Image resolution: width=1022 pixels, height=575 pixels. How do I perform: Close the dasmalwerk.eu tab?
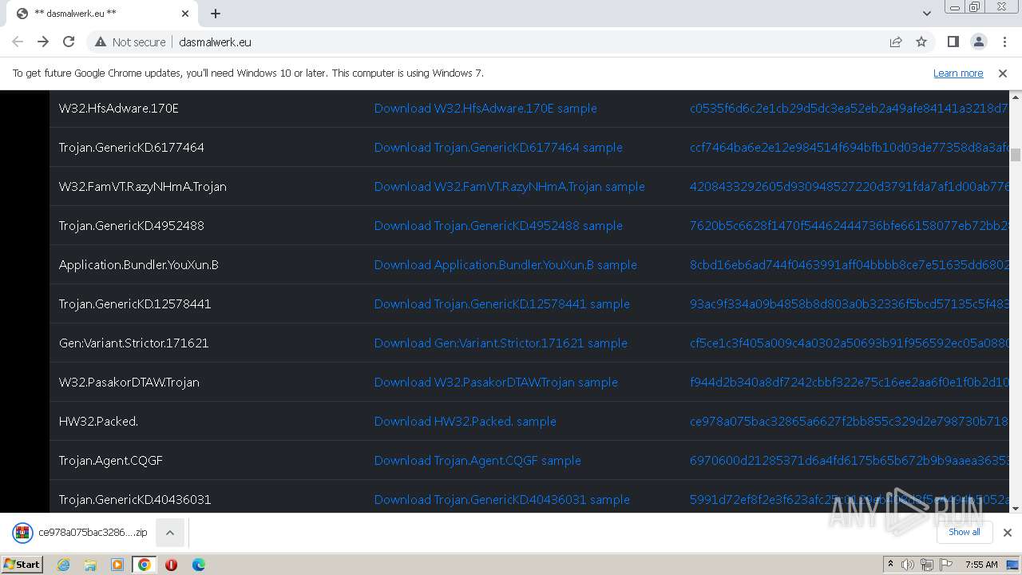tap(185, 14)
